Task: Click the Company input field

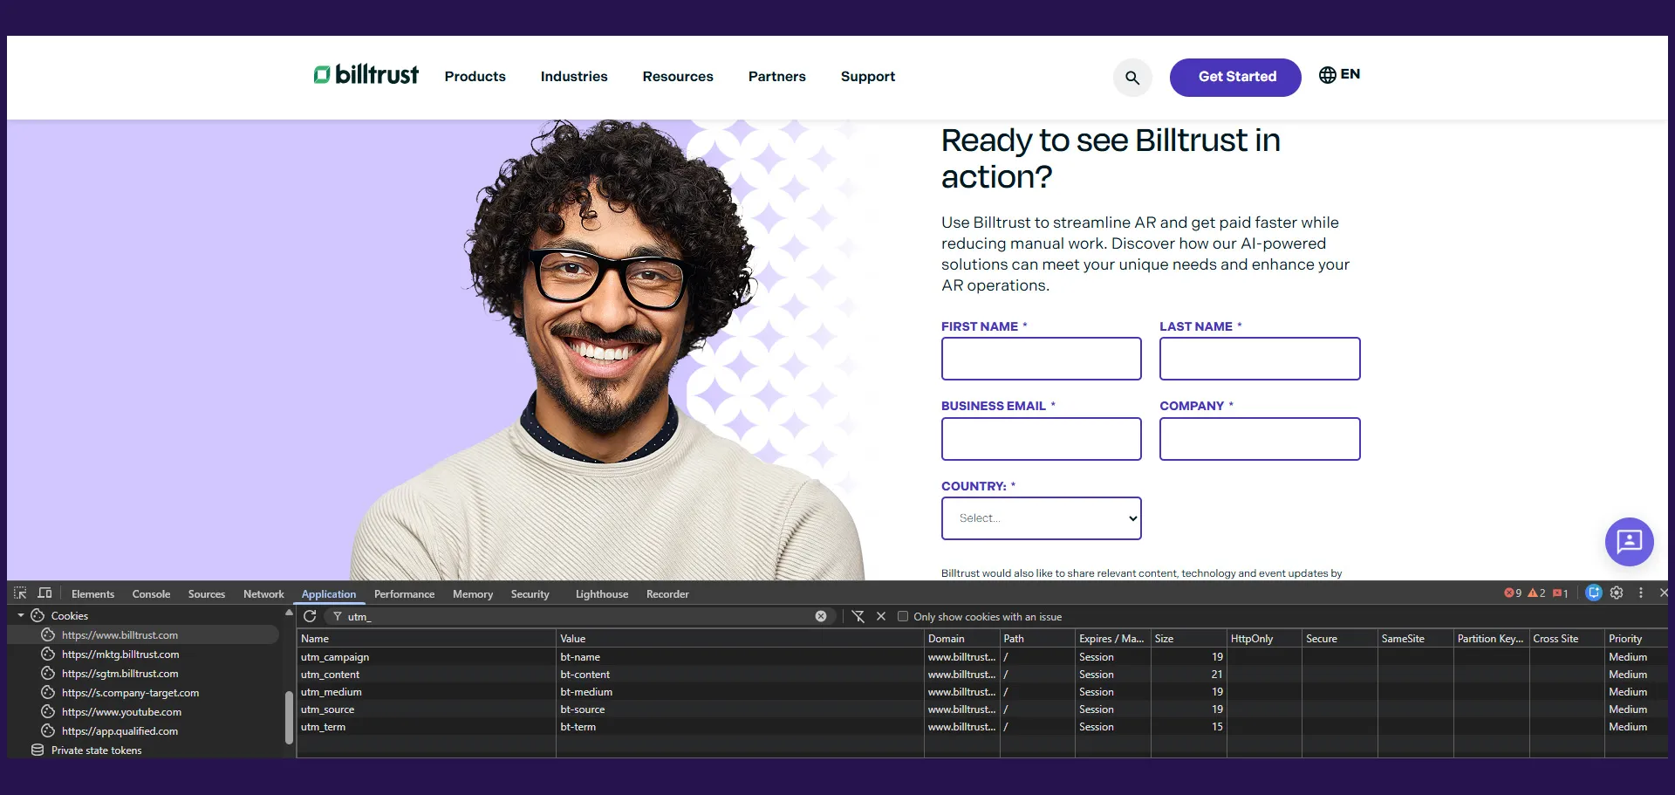Action: [x=1259, y=439]
